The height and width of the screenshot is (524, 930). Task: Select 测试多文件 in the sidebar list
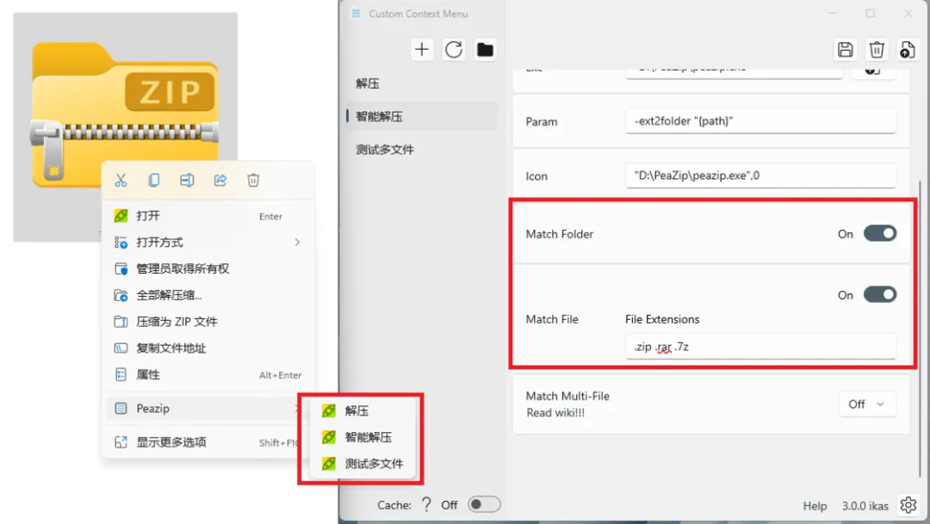click(x=422, y=150)
